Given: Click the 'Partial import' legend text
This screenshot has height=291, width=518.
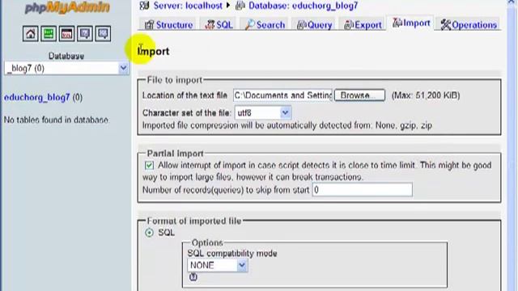Looking at the screenshot, I should coord(175,154).
